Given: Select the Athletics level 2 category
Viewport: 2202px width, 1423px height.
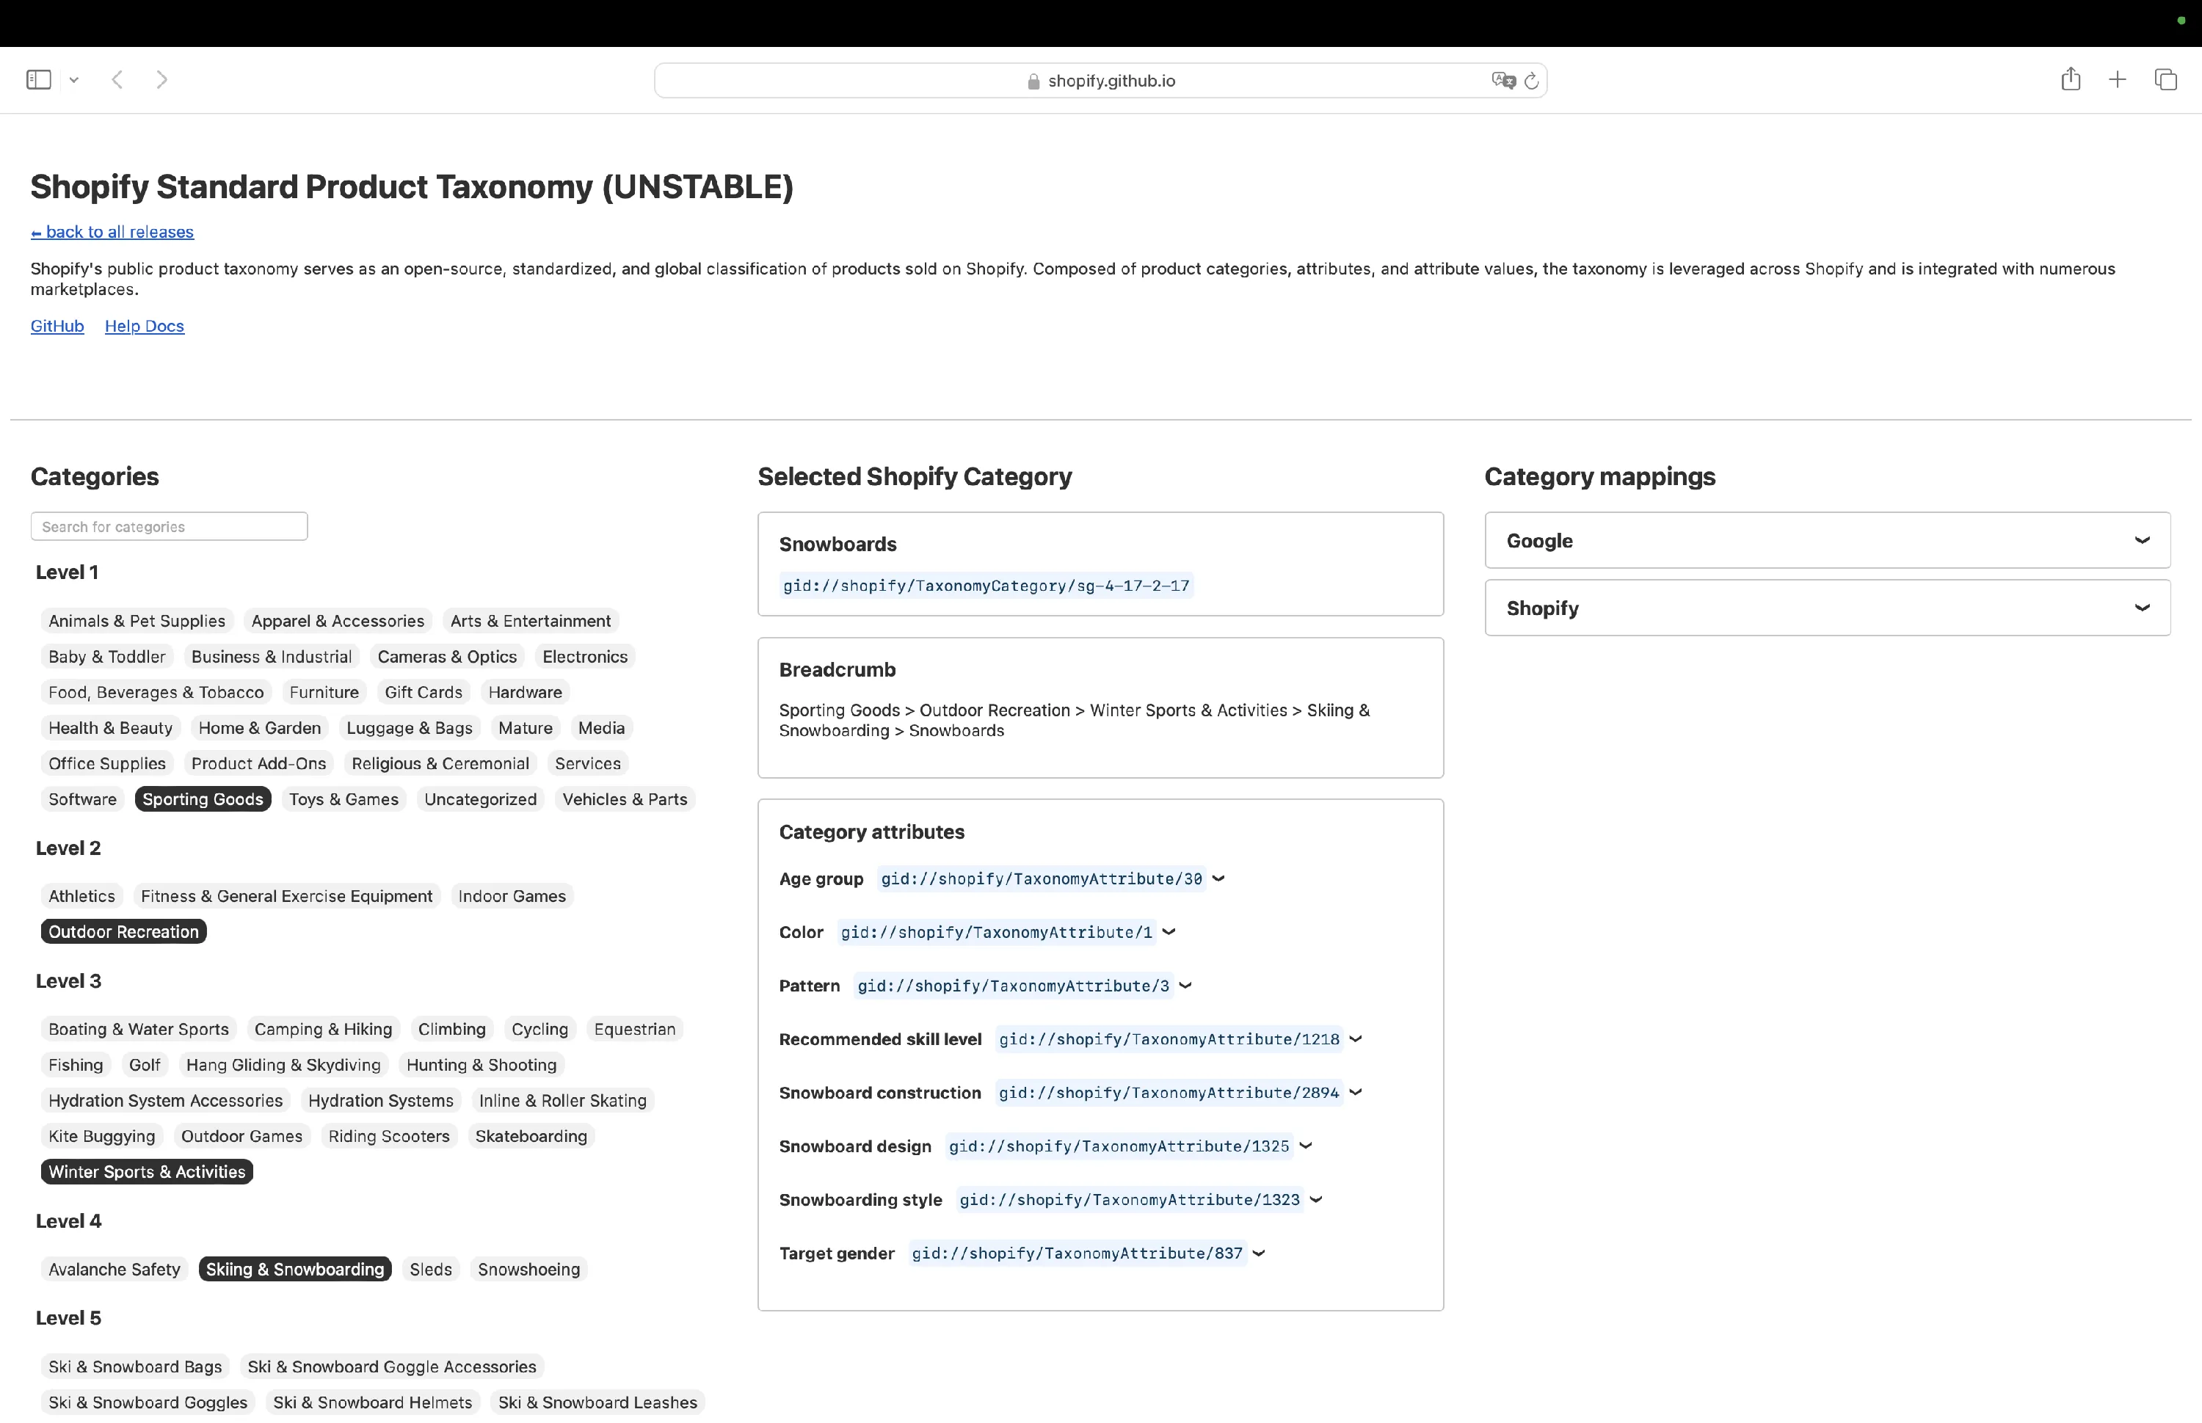Looking at the screenshot, I should click(81, 896).
